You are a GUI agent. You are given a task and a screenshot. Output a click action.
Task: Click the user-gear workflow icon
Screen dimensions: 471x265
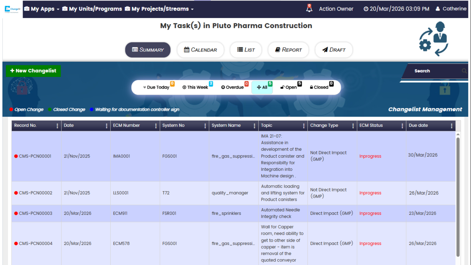coord(434,39)
